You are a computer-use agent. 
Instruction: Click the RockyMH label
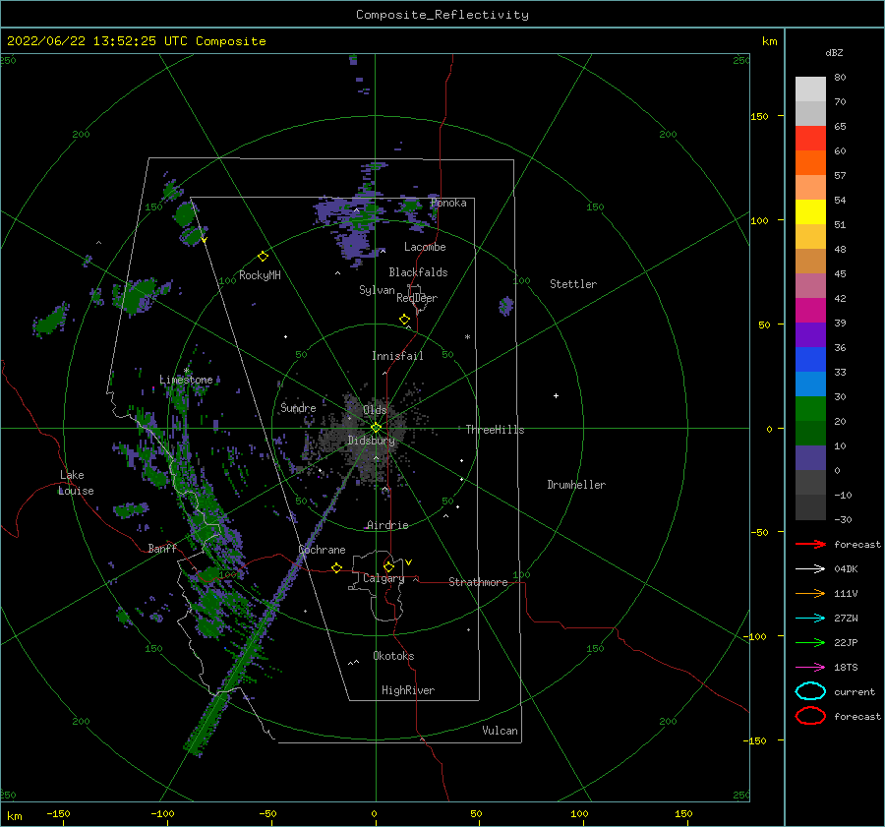coord(260,275)
